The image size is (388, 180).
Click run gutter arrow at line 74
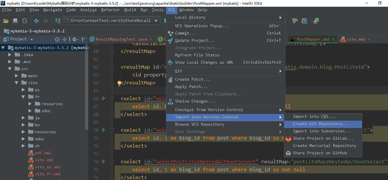coord(104,162)
